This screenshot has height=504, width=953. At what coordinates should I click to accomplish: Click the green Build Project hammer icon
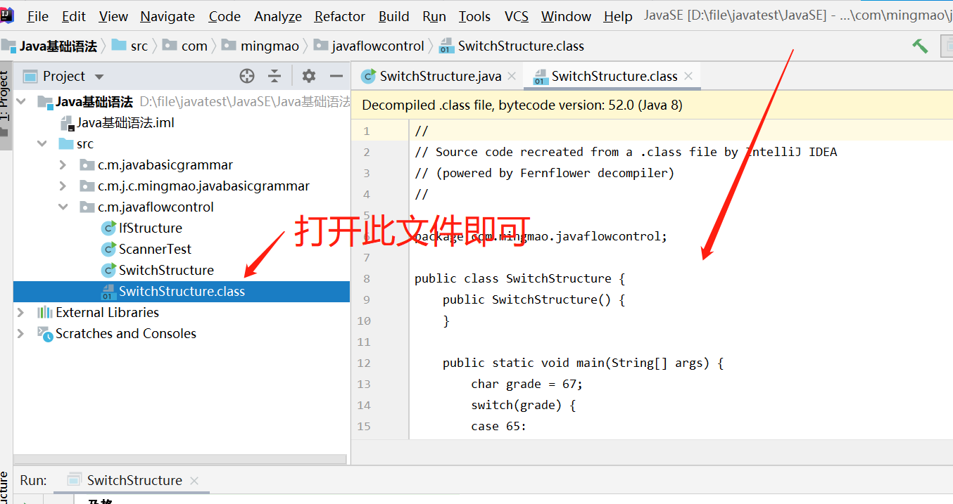point(920,46)
